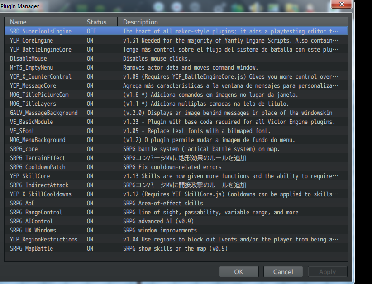Select the Description column header
This screenshot has width=372, height=284.
229,22
